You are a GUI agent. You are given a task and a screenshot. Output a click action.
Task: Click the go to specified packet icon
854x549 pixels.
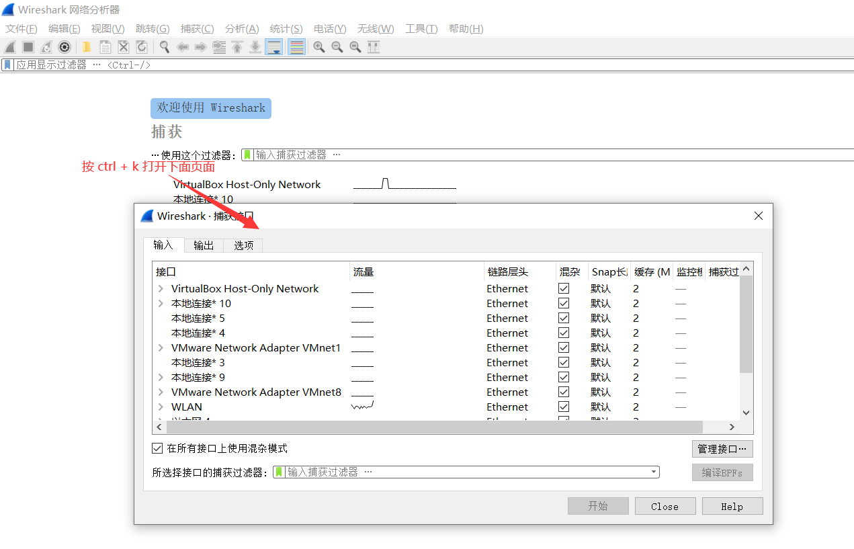(219, 47)
